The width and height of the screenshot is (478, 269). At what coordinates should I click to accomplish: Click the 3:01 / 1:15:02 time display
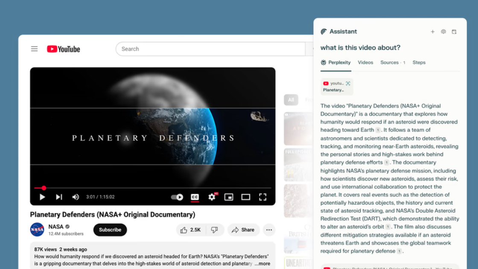[100, 197]
